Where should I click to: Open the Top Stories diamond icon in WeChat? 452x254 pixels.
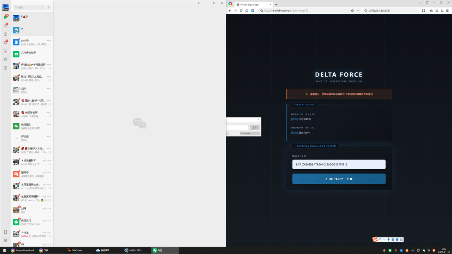click(5, 59)
